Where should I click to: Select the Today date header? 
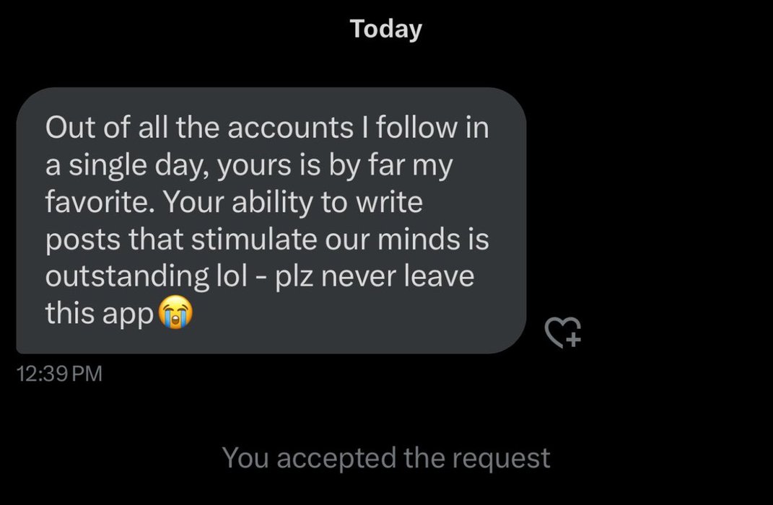(385, 29)
